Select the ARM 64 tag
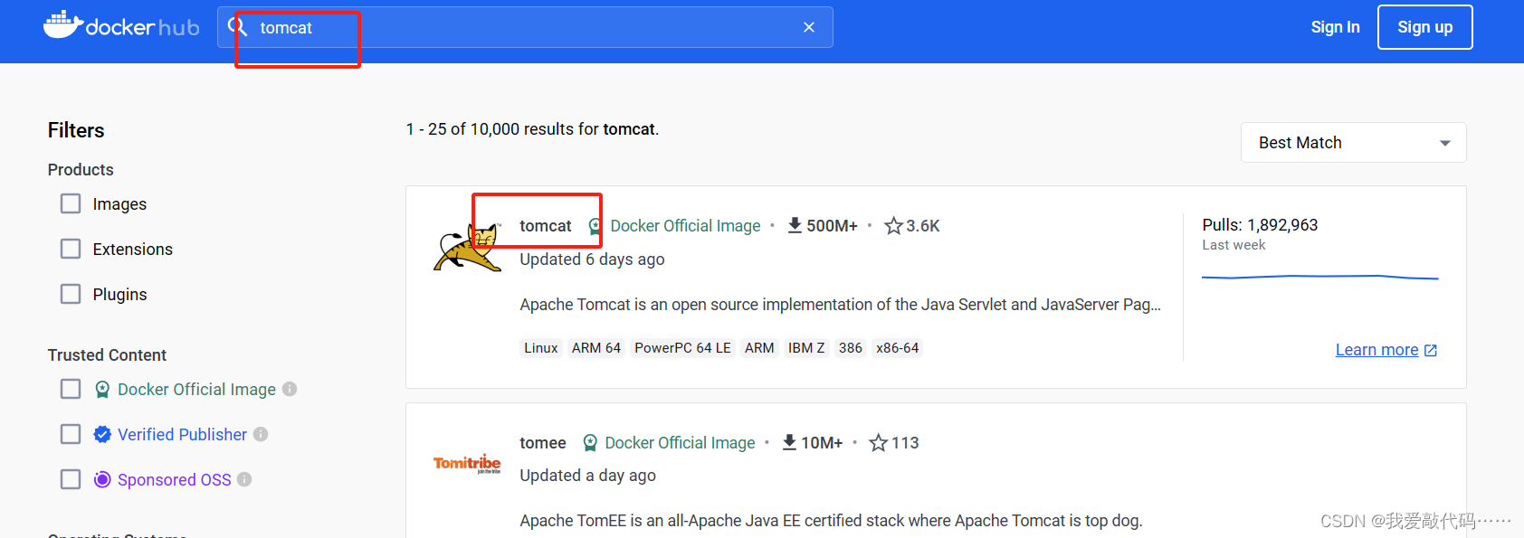This screenshot has width=1524, height=538. coord(595,348)
